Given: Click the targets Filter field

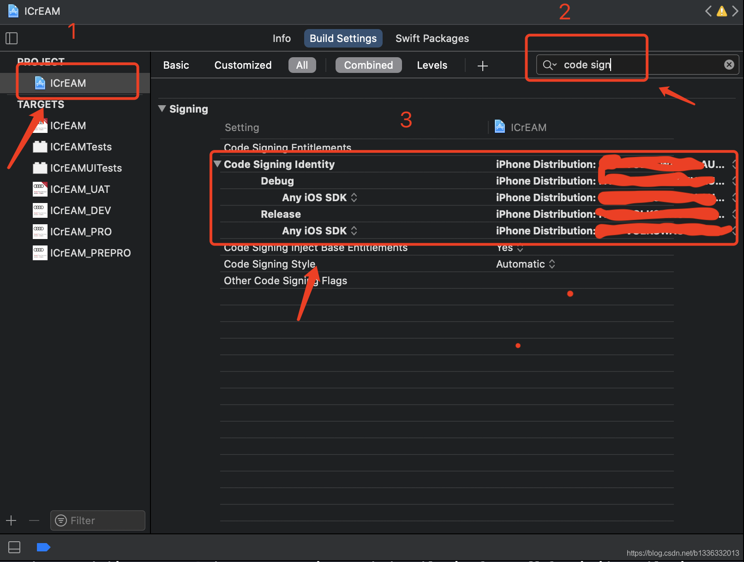Looking at the screenshot, I should click(98, 520).
